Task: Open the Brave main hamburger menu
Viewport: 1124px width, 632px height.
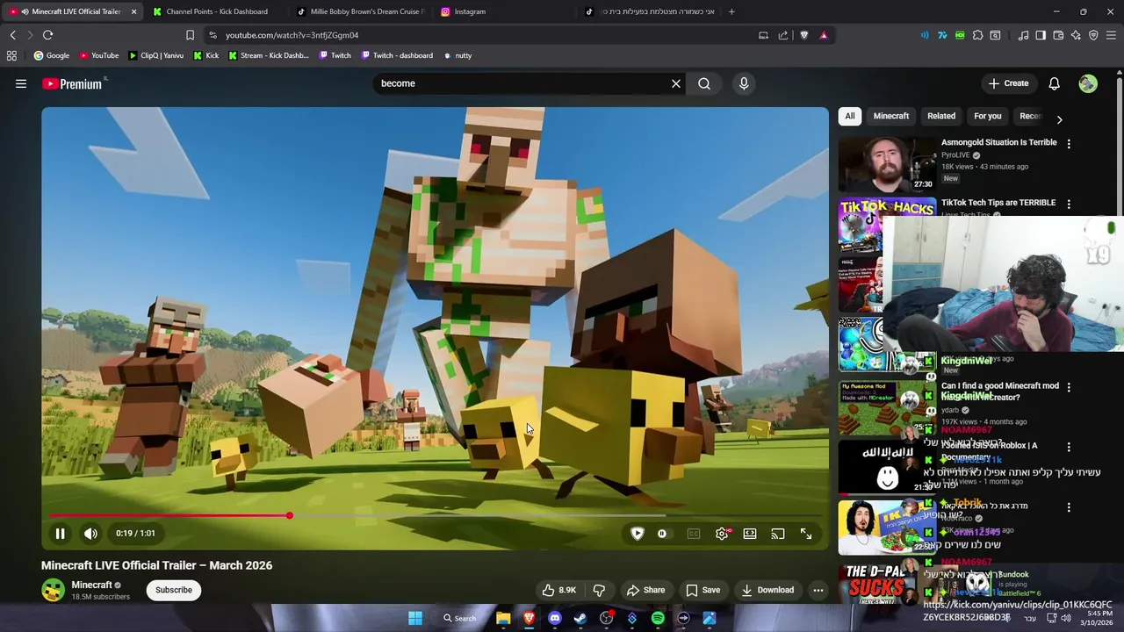Action: click(1111, 35)
